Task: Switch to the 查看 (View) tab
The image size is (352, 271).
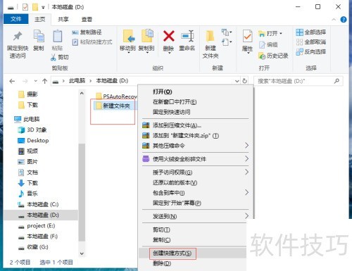Action: (x=87, y=19)
